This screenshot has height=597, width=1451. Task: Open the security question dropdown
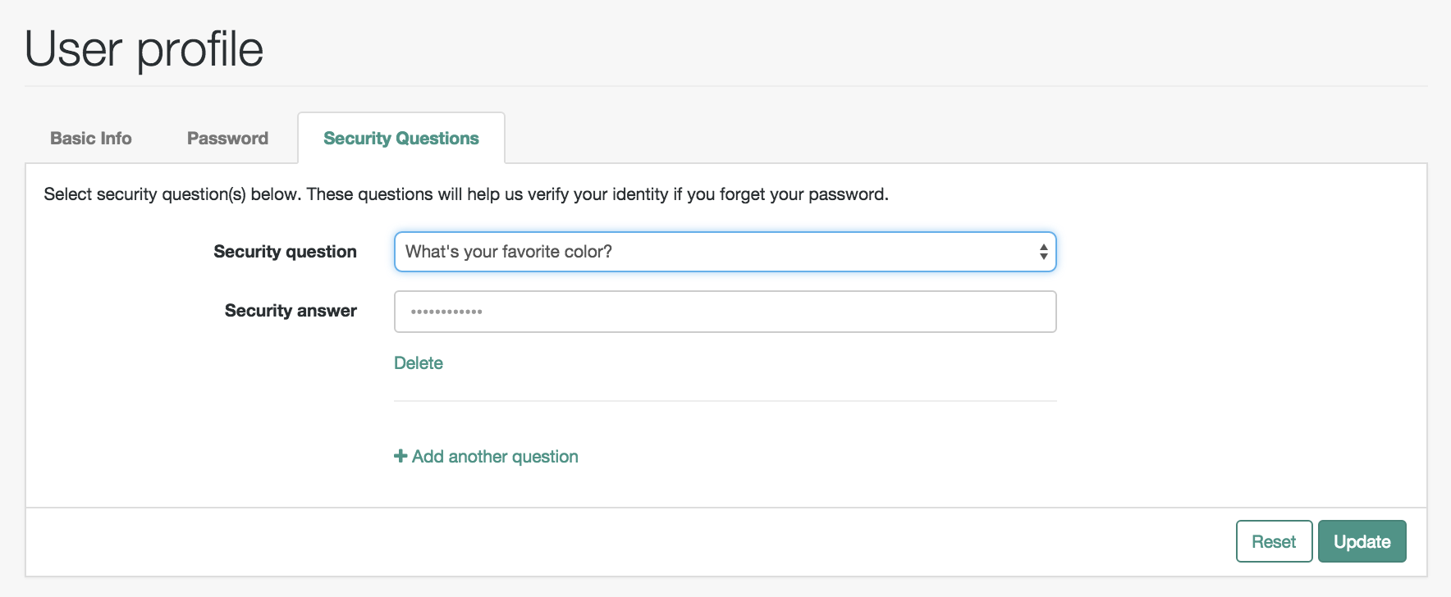point(725,252)
